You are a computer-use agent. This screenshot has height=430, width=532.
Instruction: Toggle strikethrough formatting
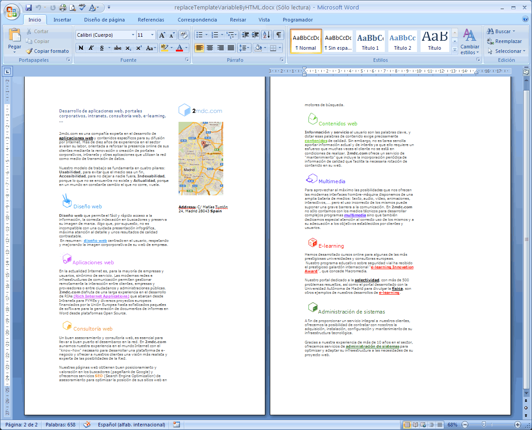pyautogui.click(x=117, y=48)
